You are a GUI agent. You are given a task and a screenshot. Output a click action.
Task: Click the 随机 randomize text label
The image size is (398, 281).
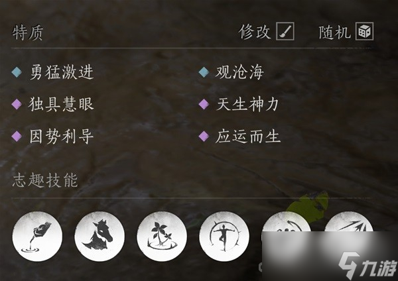(x=334, y=32)
